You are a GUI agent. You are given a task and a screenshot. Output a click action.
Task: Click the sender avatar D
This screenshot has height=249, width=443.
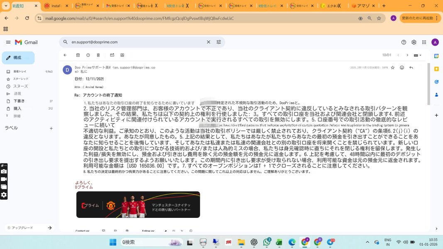(67, 69)
